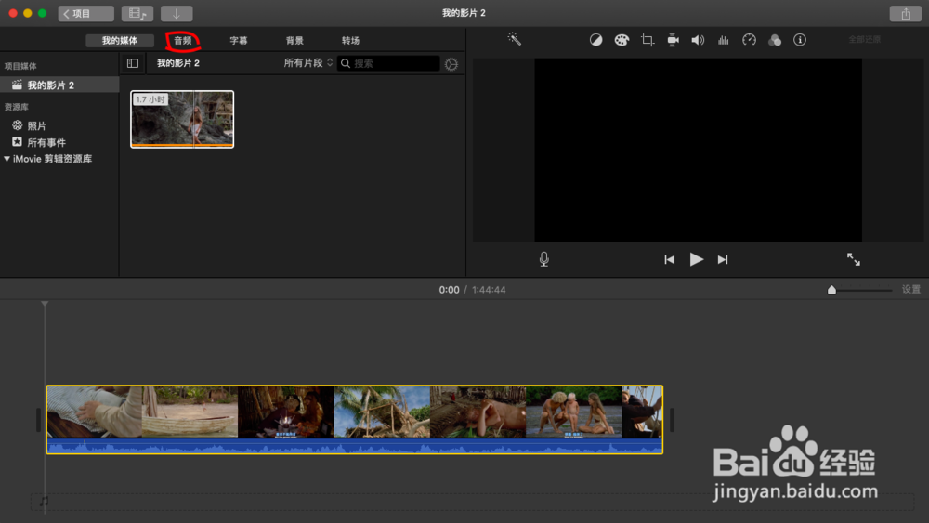This screenshot has width=929, height=523.
Task: Click in the 搜索 search field
Action: click(388, 63)
